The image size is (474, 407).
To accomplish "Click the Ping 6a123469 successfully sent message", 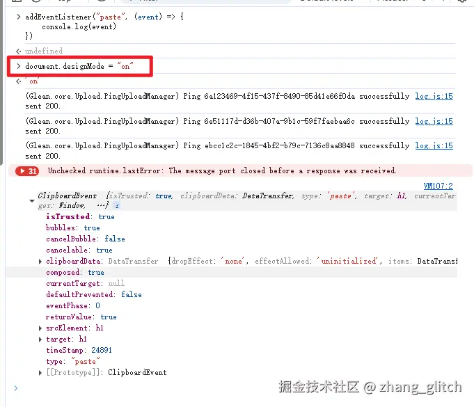I will point(217,101).
